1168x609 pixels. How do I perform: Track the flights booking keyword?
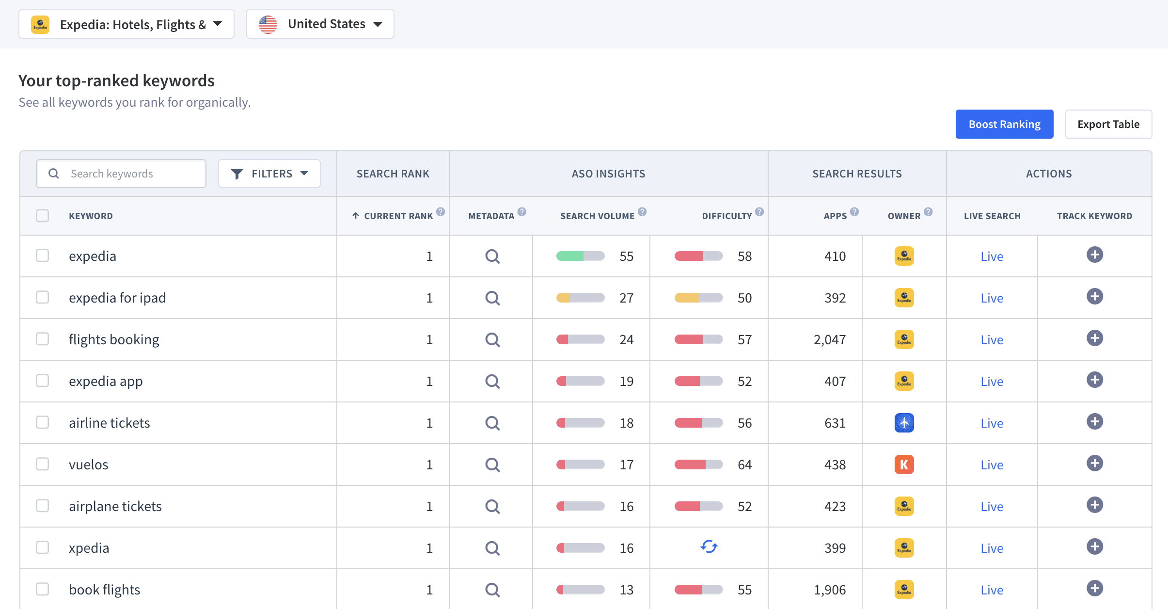(x=1095, y=338)
